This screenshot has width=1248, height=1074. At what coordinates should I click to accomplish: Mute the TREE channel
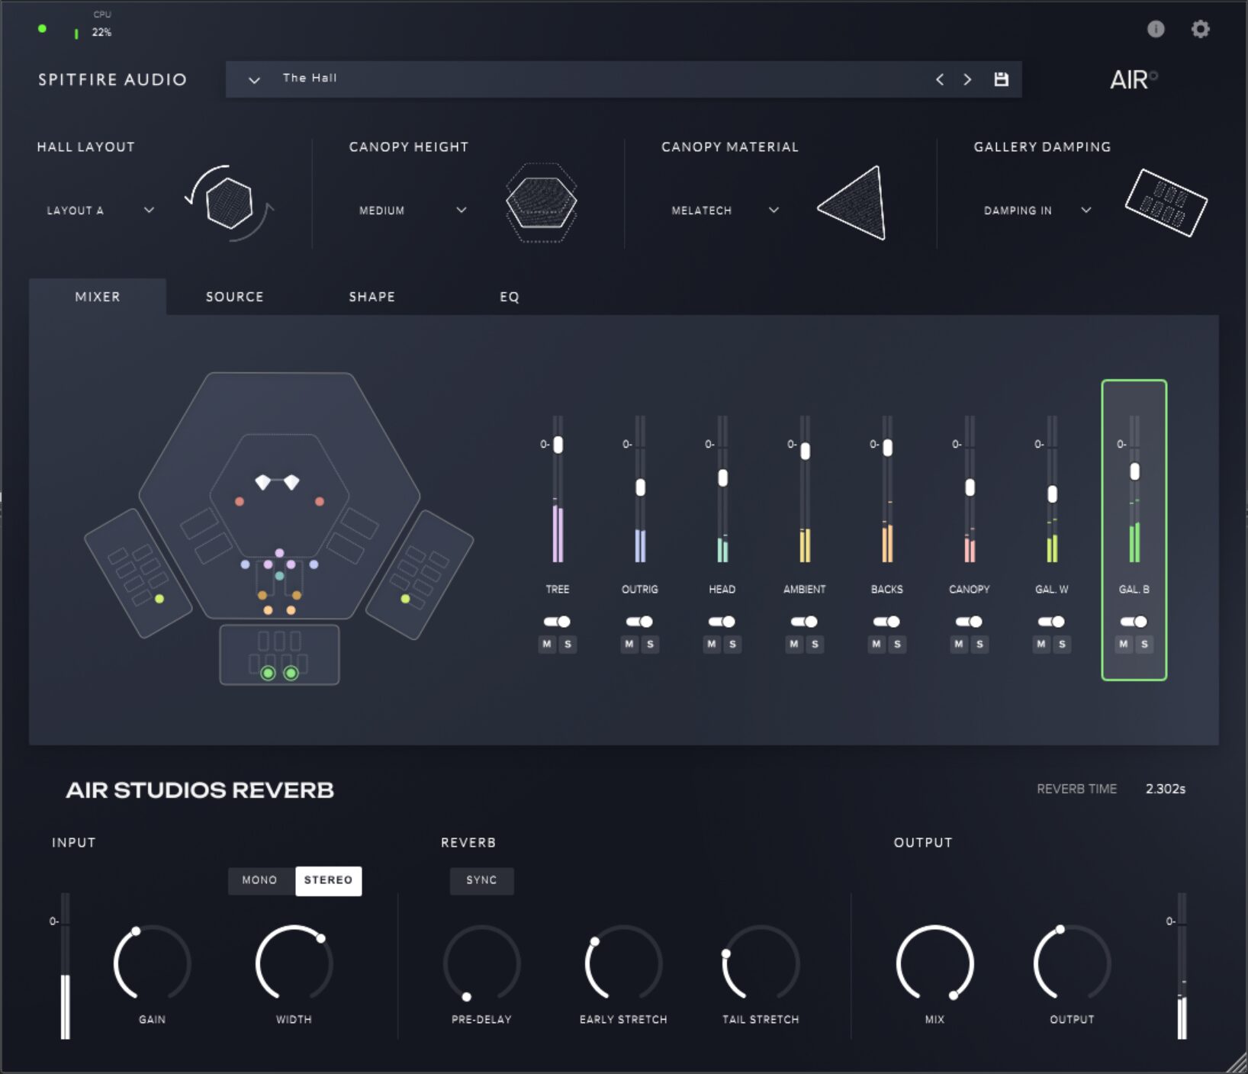[x=547, y=645]
